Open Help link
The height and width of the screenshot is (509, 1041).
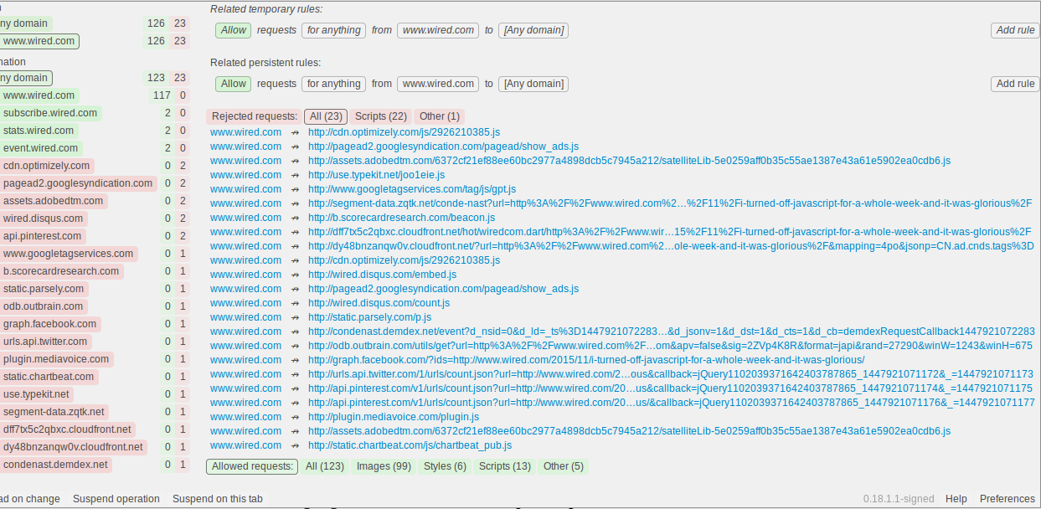pos(956,499)
